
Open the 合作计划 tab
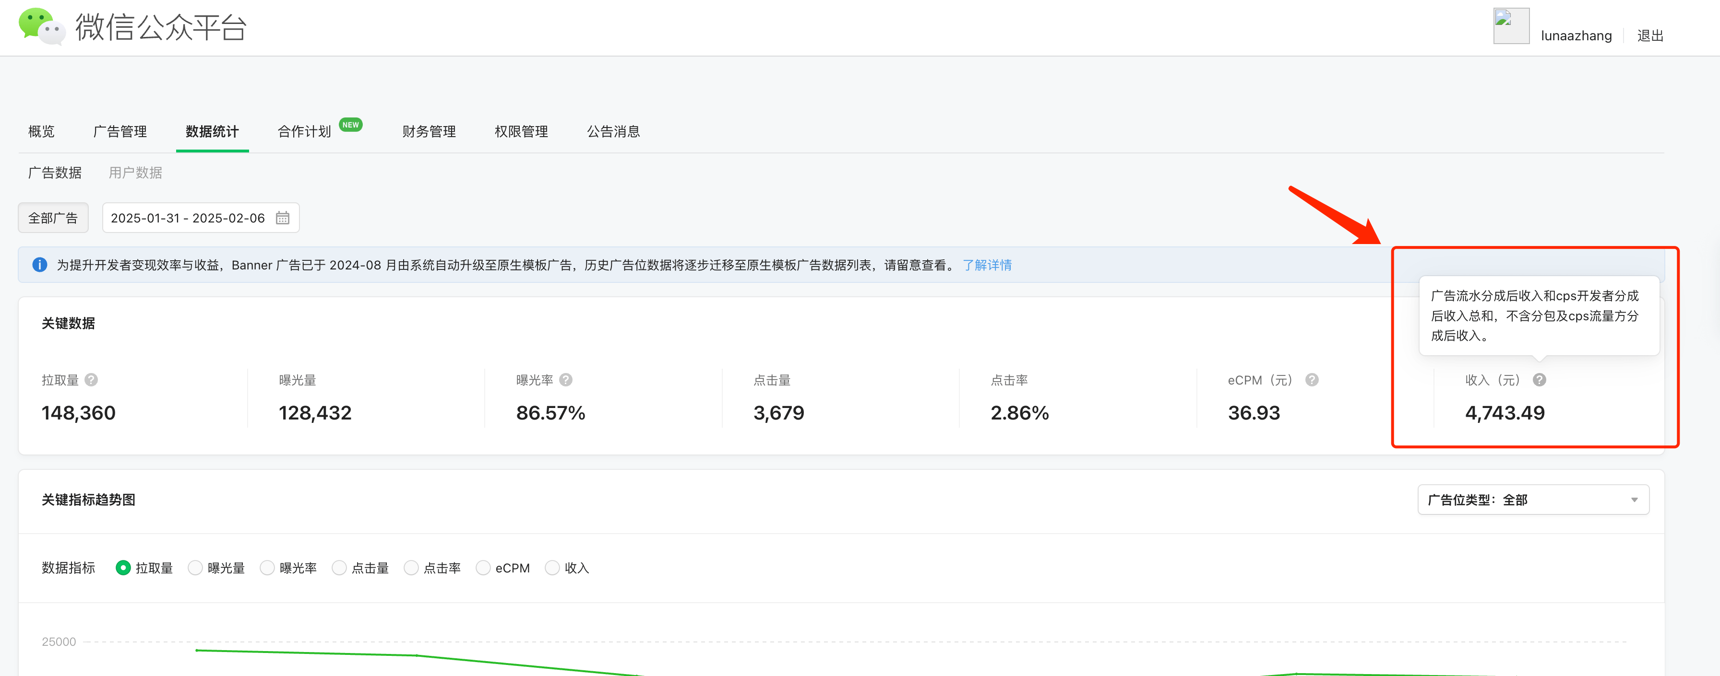pos(304,131)
